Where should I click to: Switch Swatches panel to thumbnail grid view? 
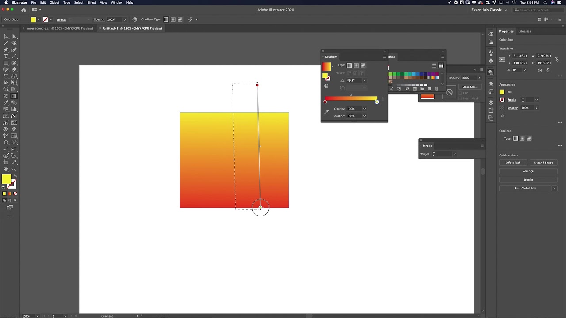441,65
